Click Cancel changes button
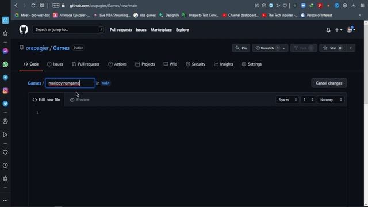368x207 pixels. 329,83
